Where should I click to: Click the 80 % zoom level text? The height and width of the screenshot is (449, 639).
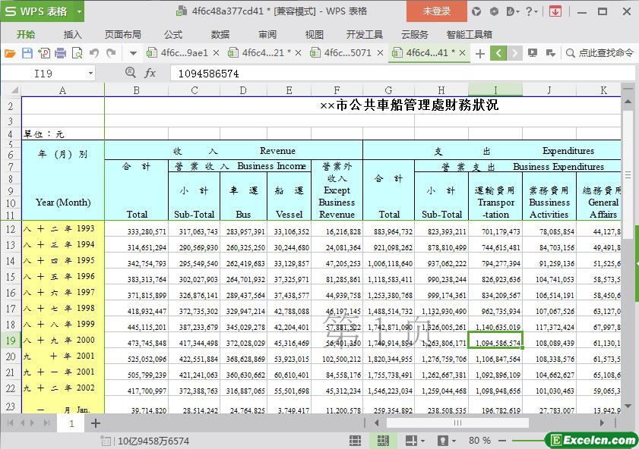(x=479, y=441)
